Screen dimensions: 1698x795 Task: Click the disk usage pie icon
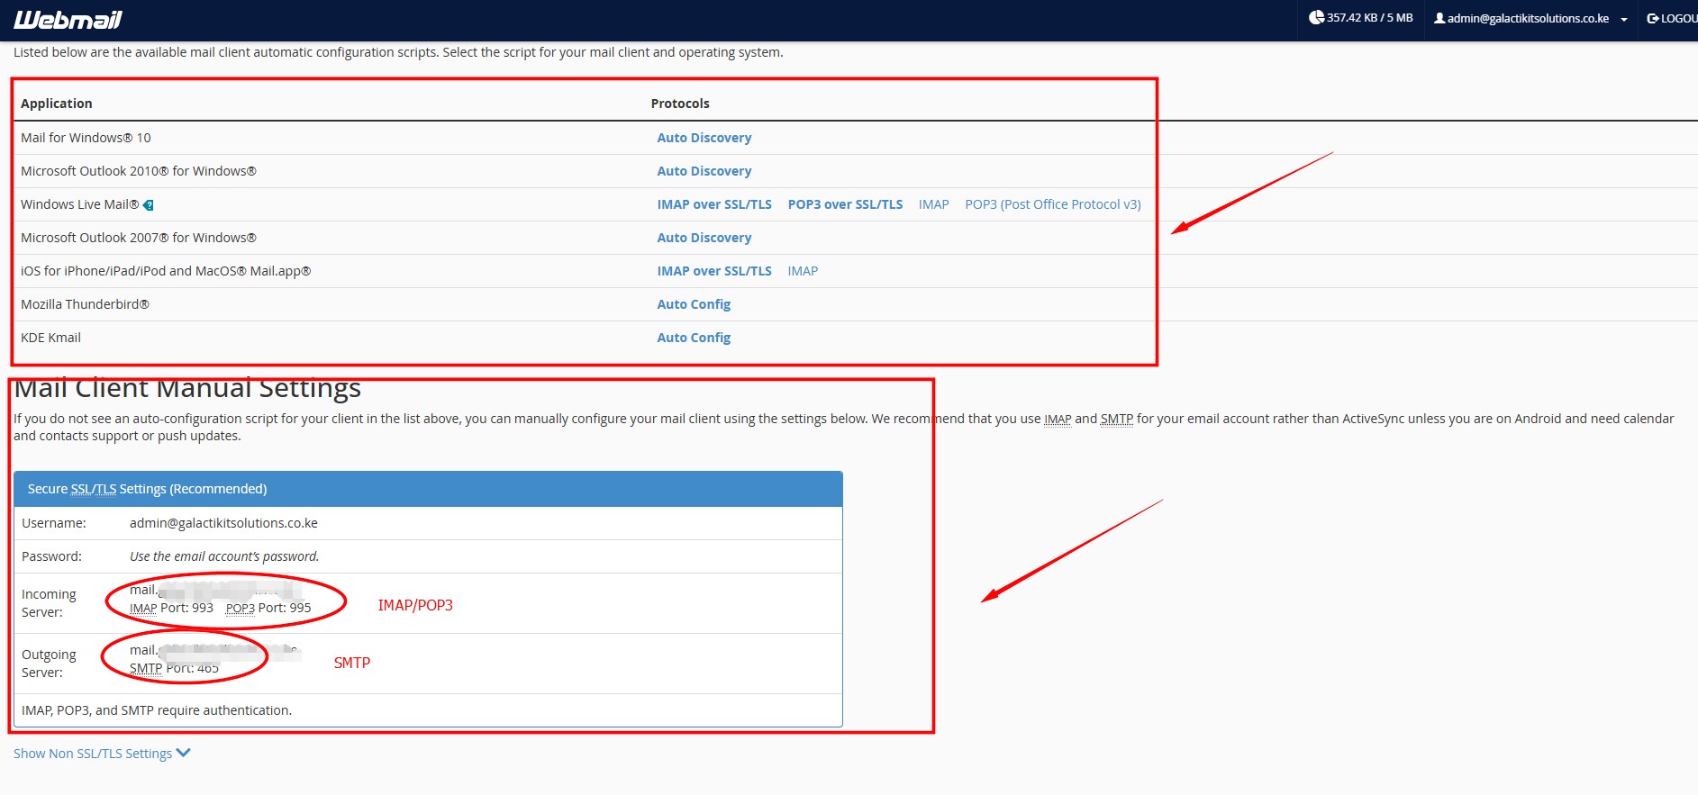pyautogui.click(x=1316, y=18)
